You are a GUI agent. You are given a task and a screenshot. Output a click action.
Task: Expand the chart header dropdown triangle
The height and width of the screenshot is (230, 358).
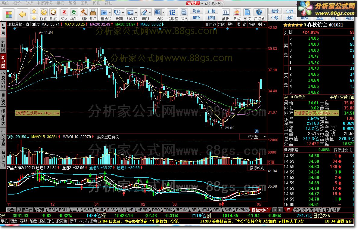(265, 24)
